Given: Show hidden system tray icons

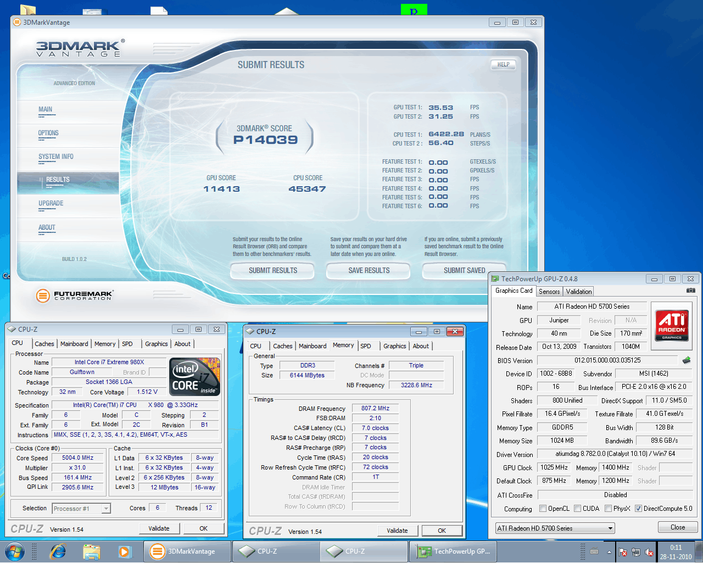Looking at the screenshot, I should coord(609,552).
